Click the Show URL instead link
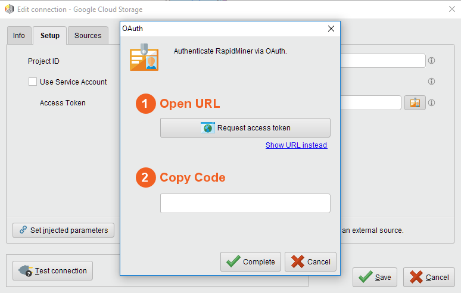Image resolution: width=461 pixels, height=293 pixels. coord(296,145)
